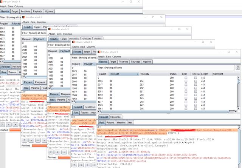Open the Columns menu in Intruder attack 1

(19, 6)
